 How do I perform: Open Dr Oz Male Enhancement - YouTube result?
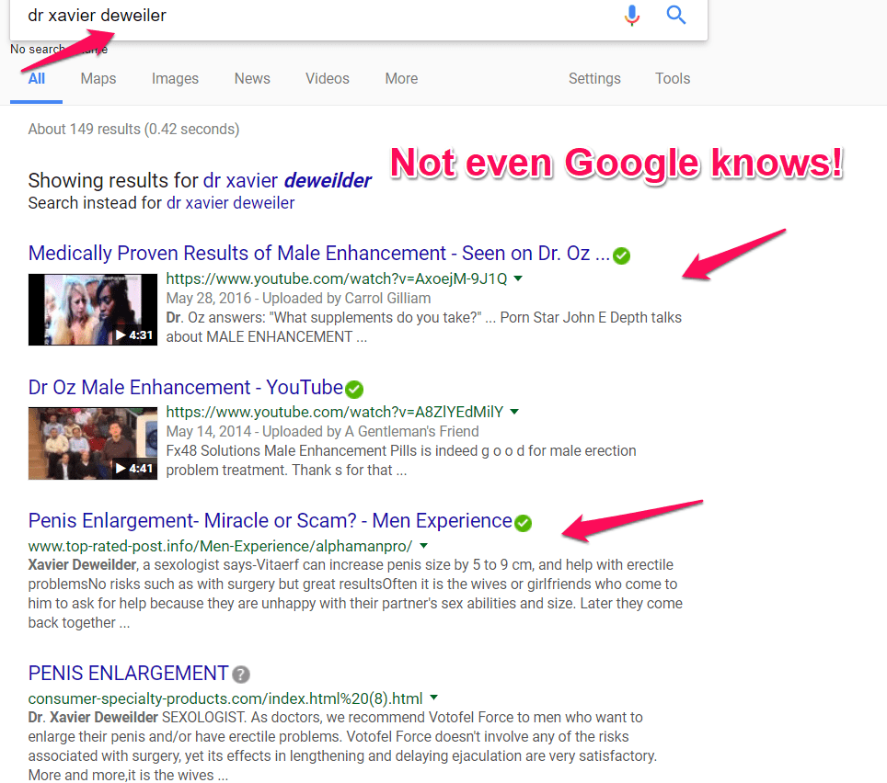tap(186, 388)
